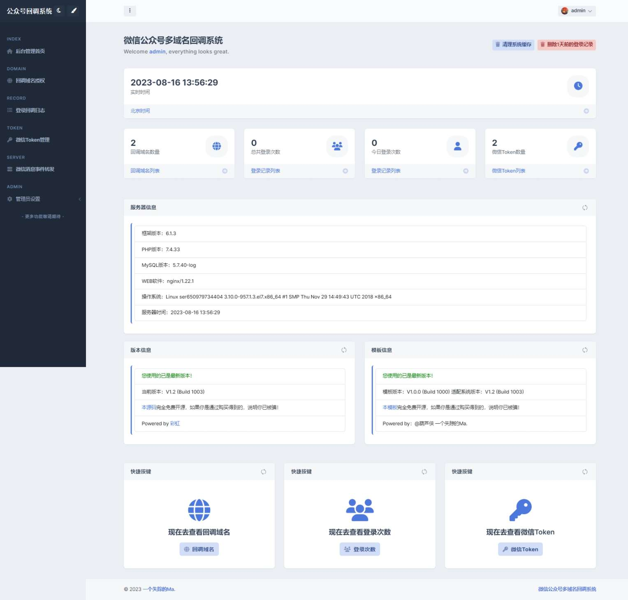Click the key icon on 微信Token数量 card
The width and height of the screenshot is (628, 600).
(578, 146)
